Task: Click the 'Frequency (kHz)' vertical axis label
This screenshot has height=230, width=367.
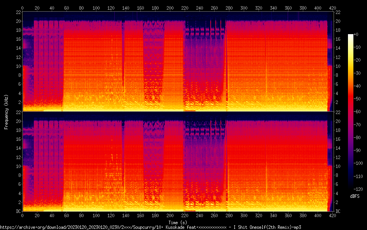Action: 6,111
